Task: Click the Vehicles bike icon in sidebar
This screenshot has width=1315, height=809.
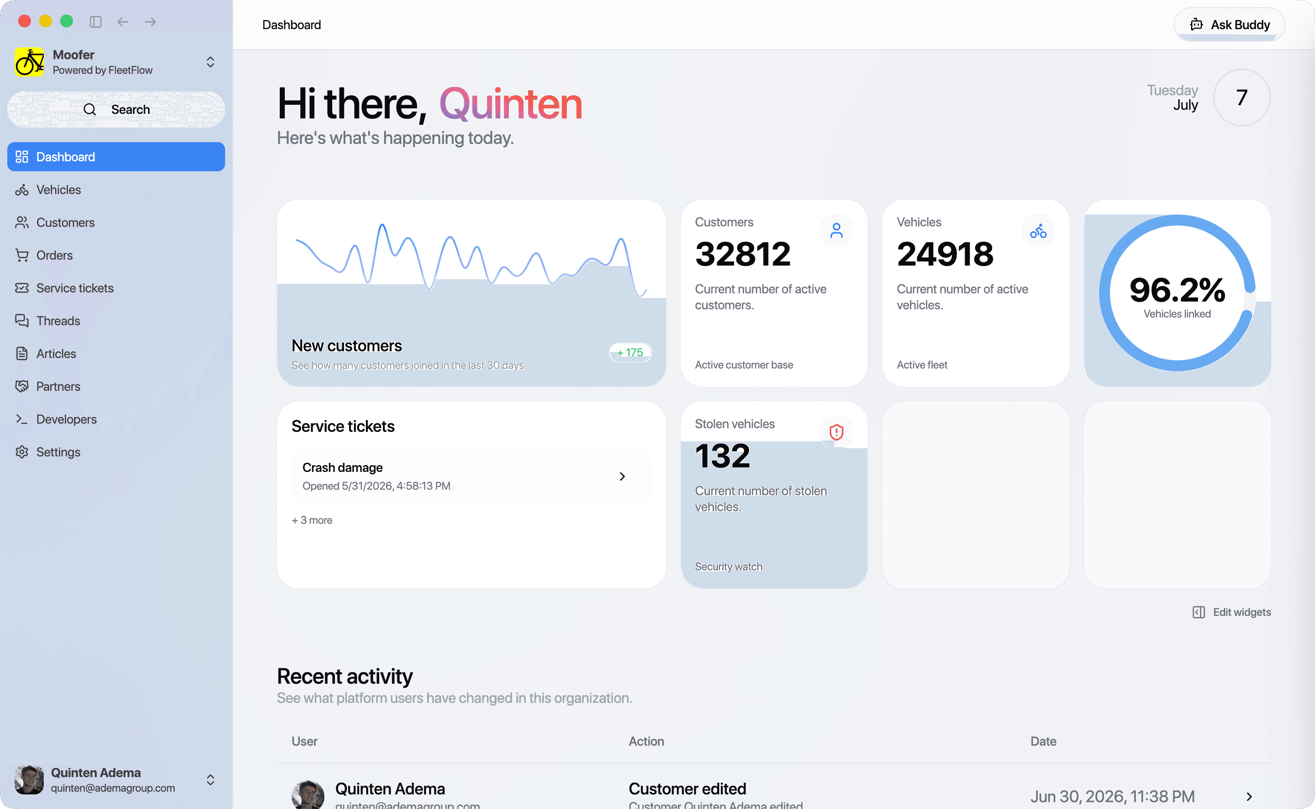Action: tap(22, 190)
